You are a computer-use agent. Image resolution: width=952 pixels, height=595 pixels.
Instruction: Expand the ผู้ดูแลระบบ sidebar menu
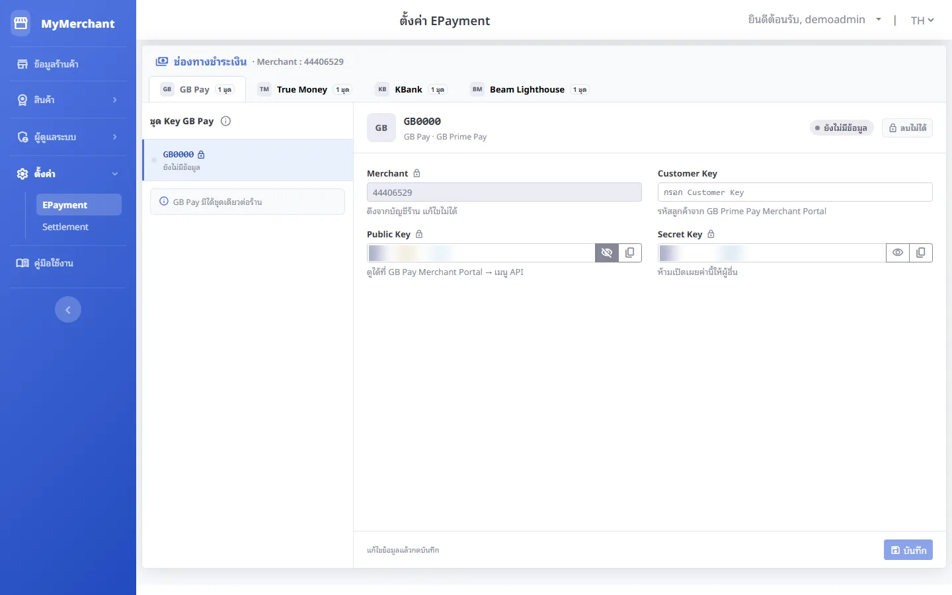pos(68,137)
